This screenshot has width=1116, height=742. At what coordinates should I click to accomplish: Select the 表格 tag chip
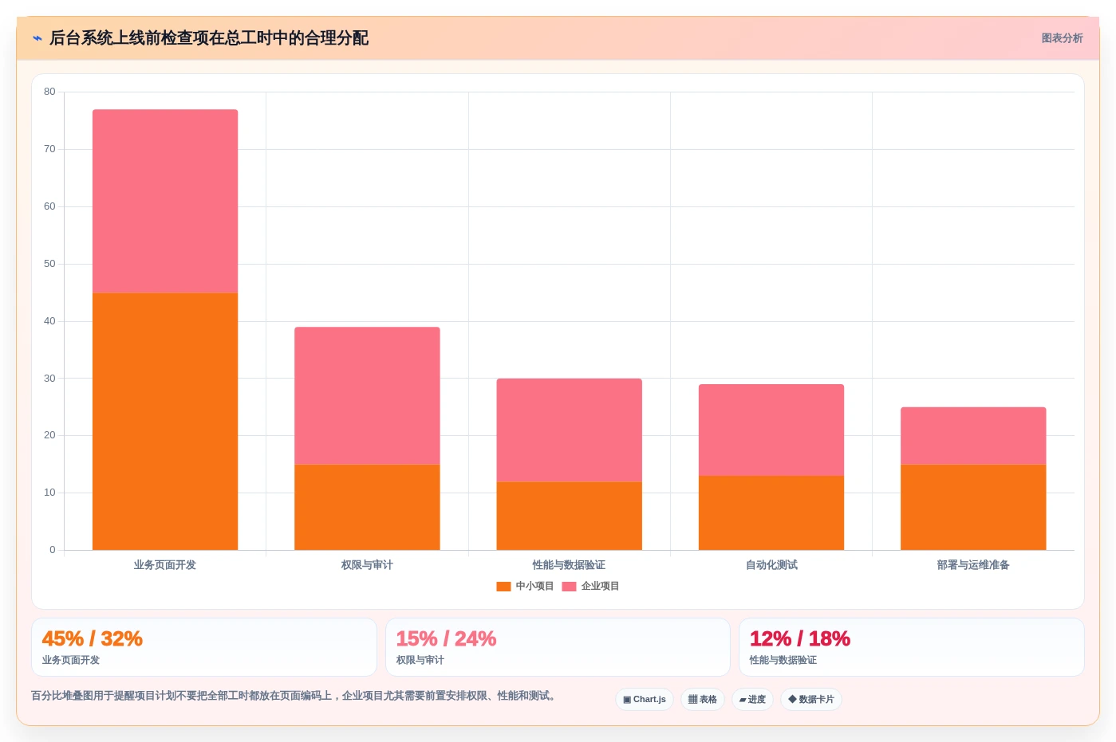(x=703, y=700)
